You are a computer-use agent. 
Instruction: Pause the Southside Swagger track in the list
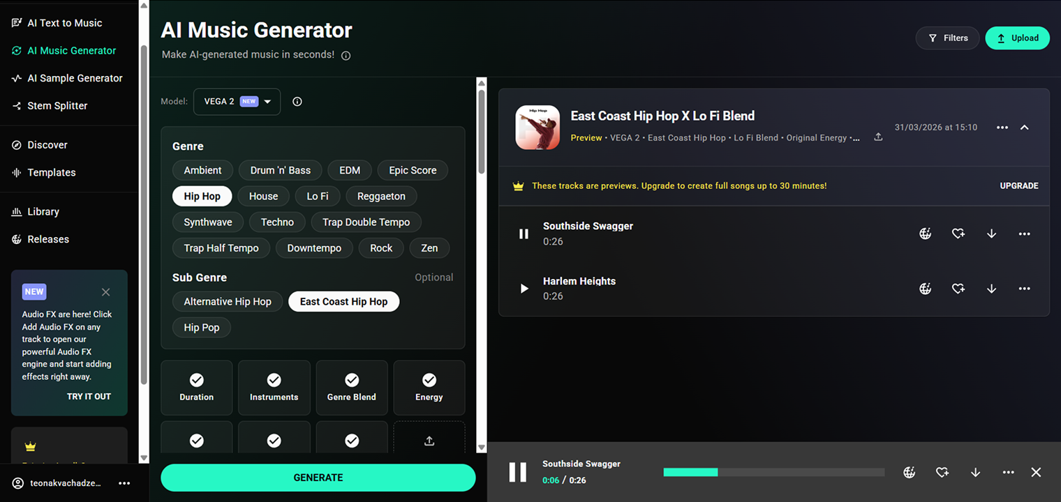[x=524, y=234]
